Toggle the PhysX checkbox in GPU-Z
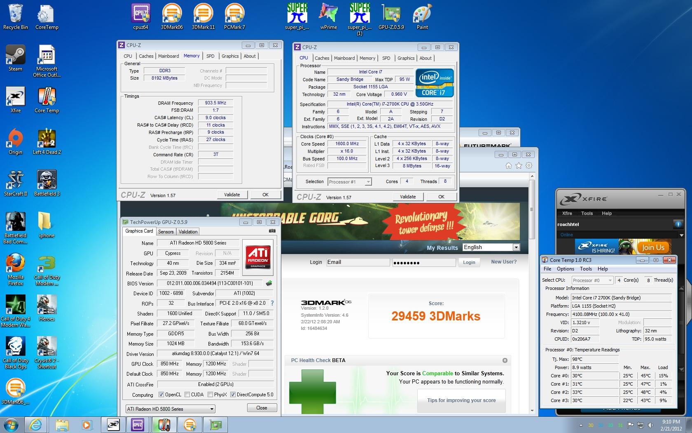Image resolution: width=692 pixels, height=433 pixels. (x=210, y=395)
